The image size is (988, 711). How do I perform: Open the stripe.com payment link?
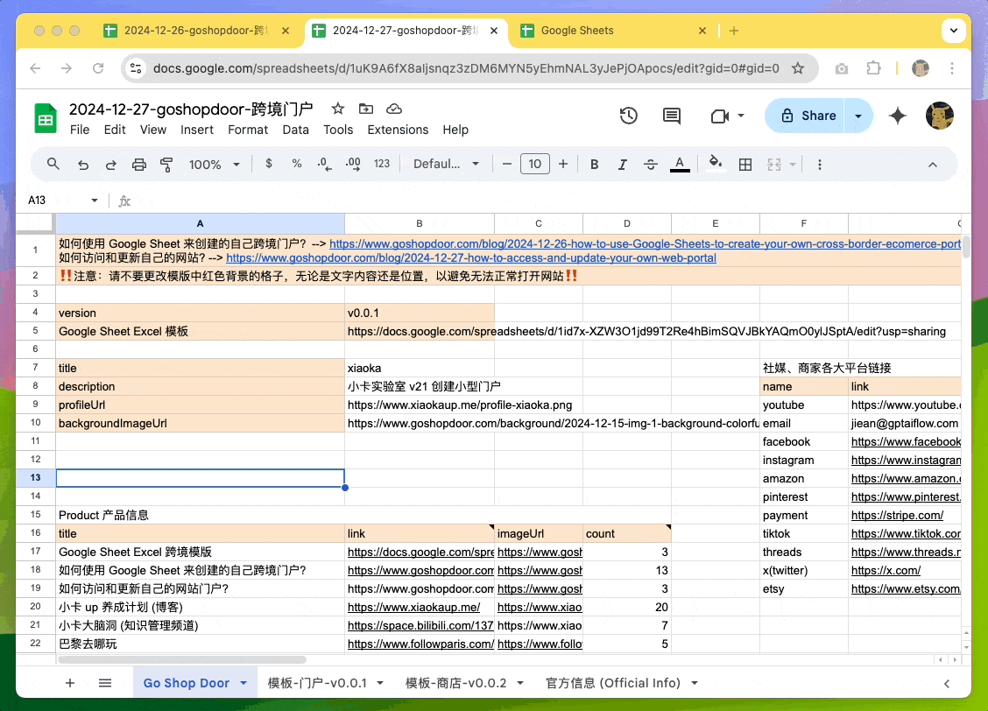point(897,515)
